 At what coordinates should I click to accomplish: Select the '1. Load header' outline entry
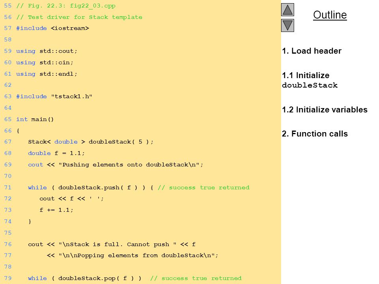click(x=311, y=51)
